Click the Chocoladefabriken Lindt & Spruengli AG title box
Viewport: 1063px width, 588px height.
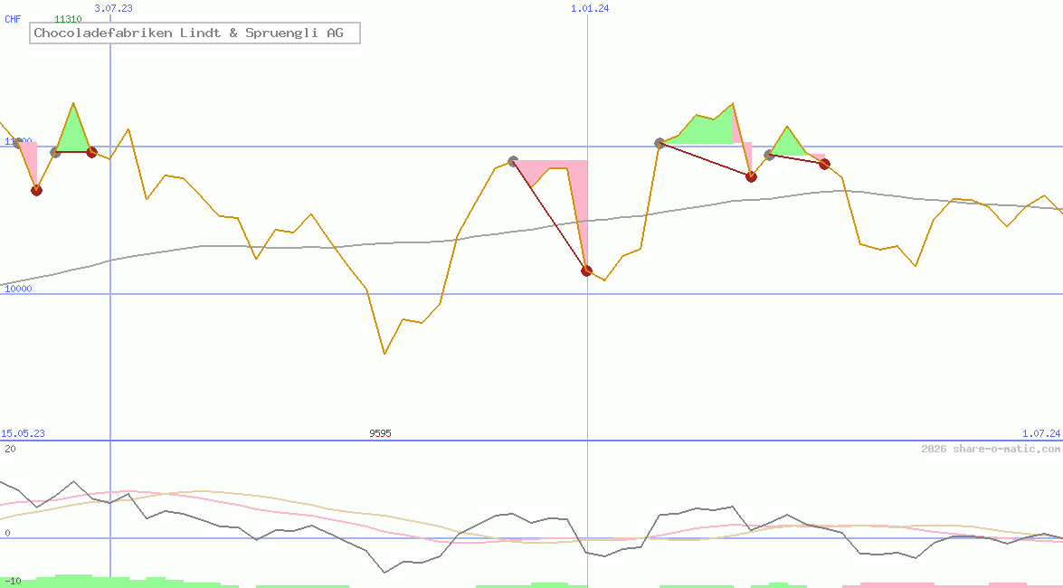[x=195, y=33]
